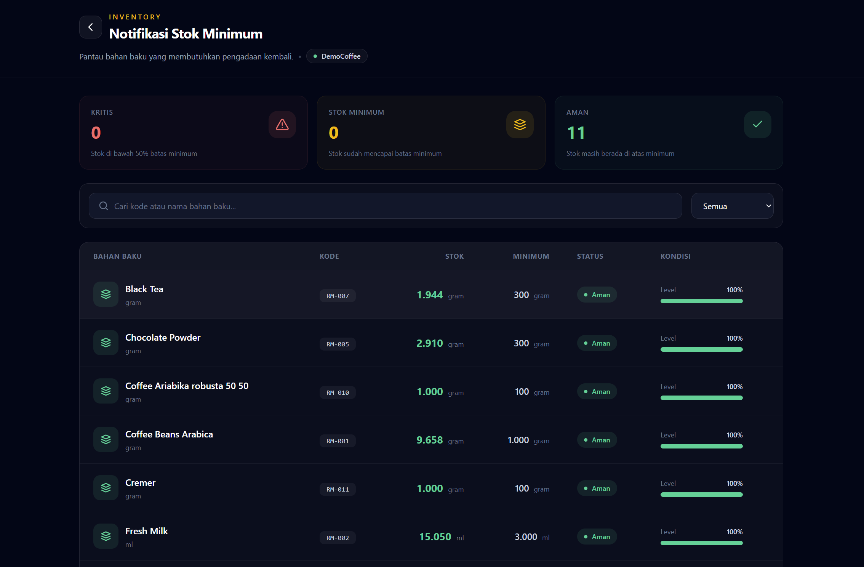Click the Fresh Milk layers icon

click(x=106, y=536)
